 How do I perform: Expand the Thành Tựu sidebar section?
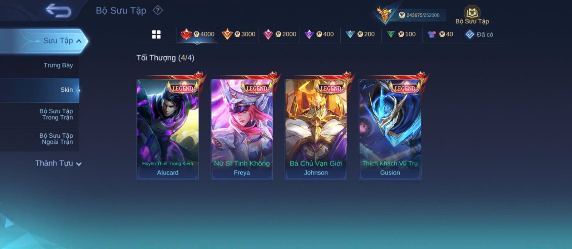click(58, 163)
